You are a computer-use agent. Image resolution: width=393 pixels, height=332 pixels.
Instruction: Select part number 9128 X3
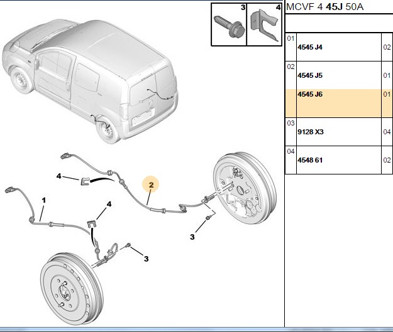(x=310, y=132)
